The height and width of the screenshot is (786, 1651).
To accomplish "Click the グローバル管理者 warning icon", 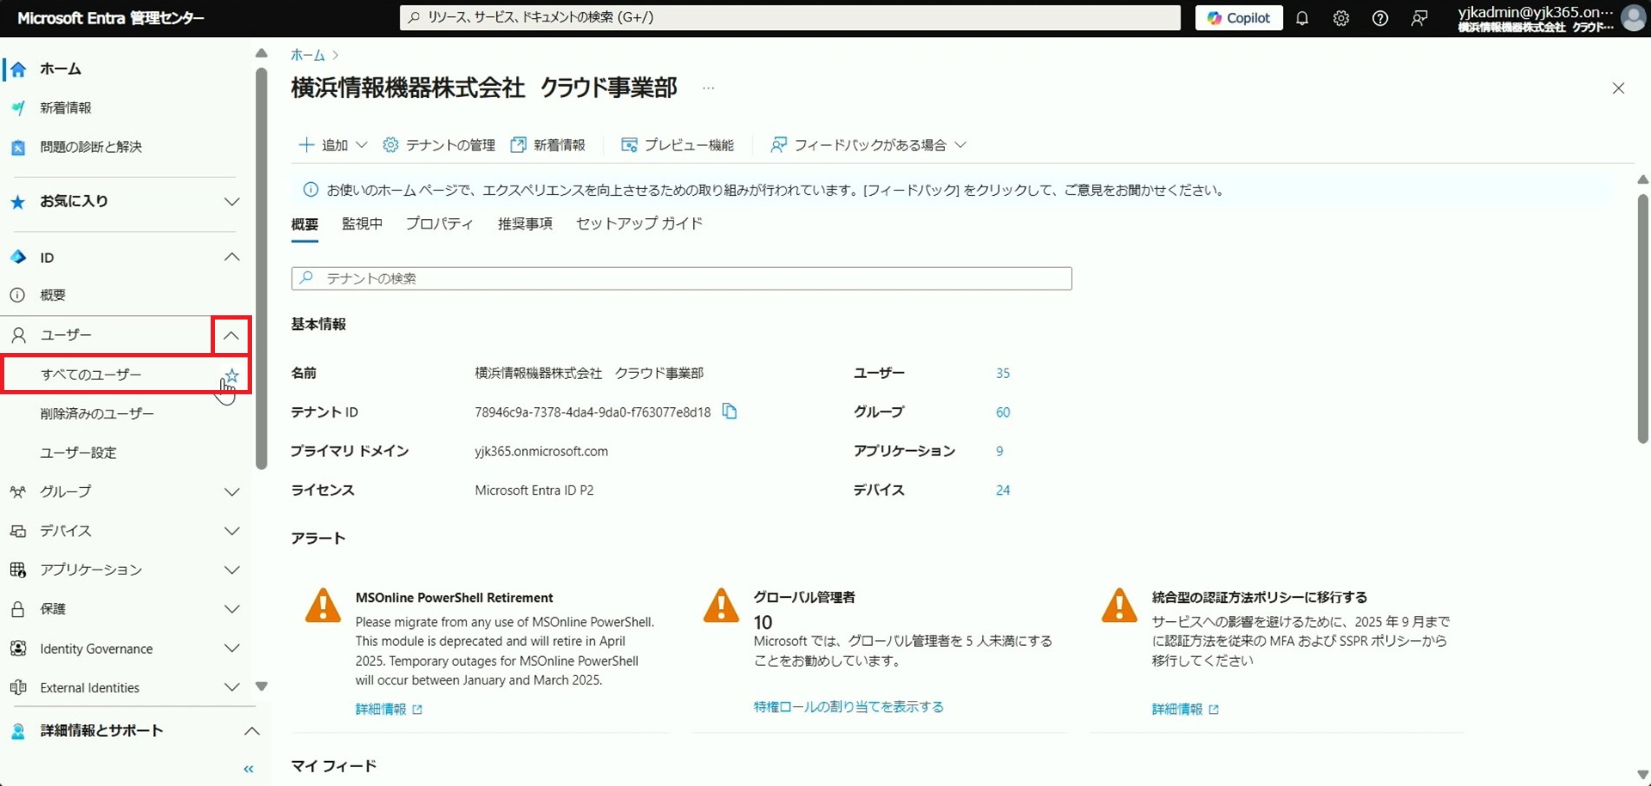I will pos(721,606).
